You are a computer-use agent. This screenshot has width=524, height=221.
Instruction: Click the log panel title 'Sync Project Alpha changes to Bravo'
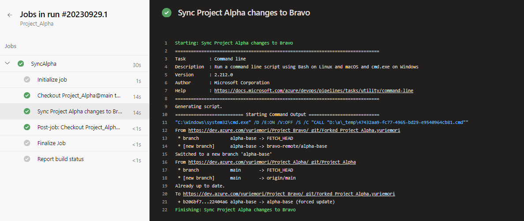click(244, 13)
